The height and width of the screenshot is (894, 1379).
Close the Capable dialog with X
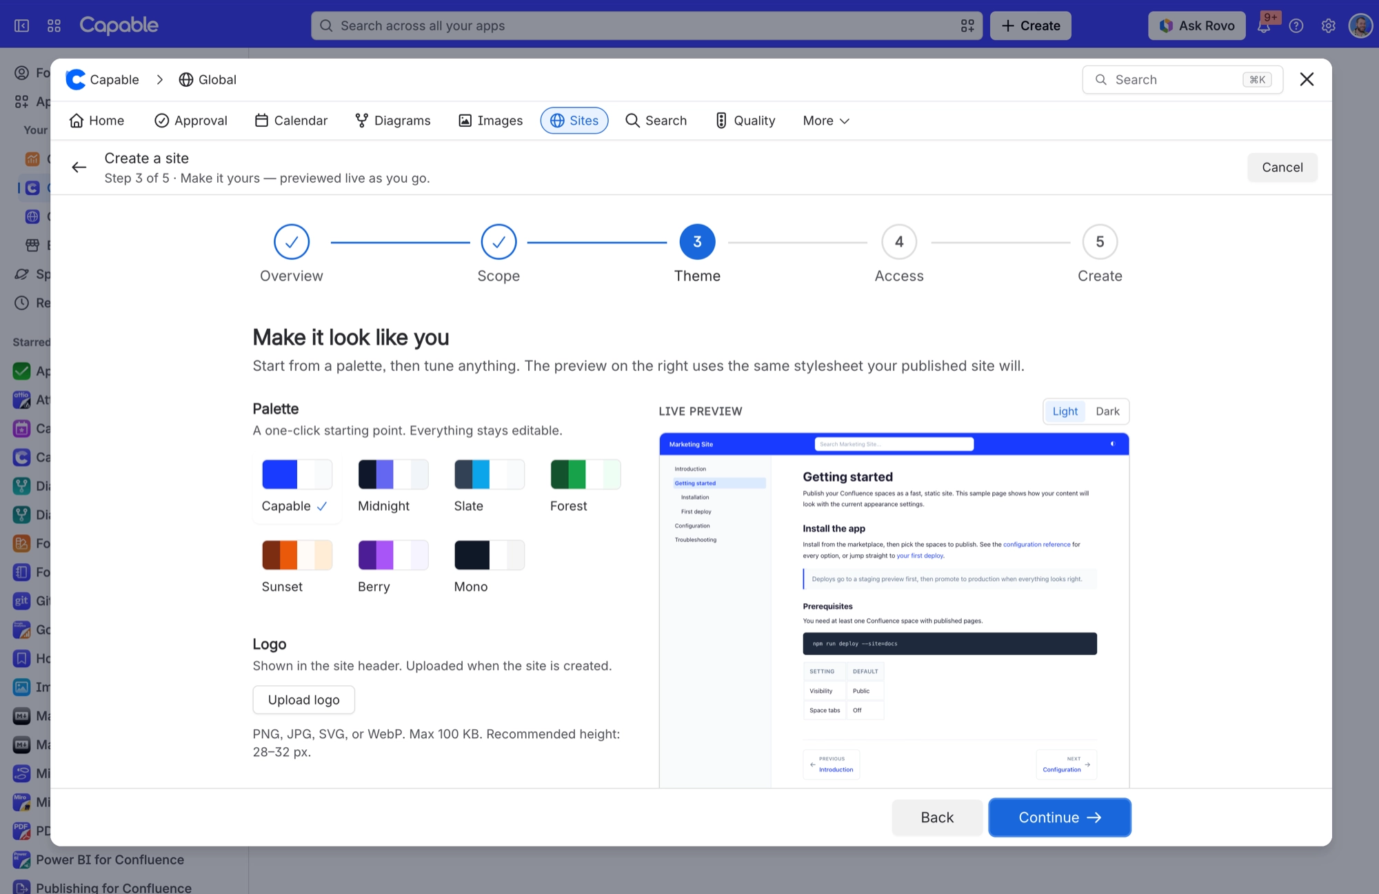(1307, 79)
